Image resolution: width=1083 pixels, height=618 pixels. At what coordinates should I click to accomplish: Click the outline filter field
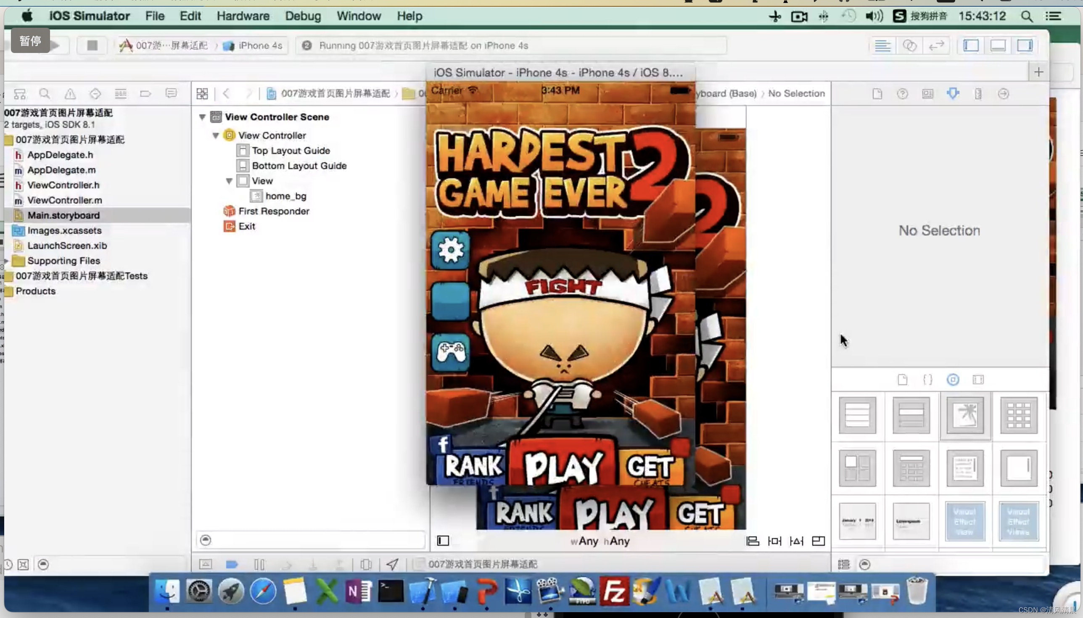click(311, 540)
